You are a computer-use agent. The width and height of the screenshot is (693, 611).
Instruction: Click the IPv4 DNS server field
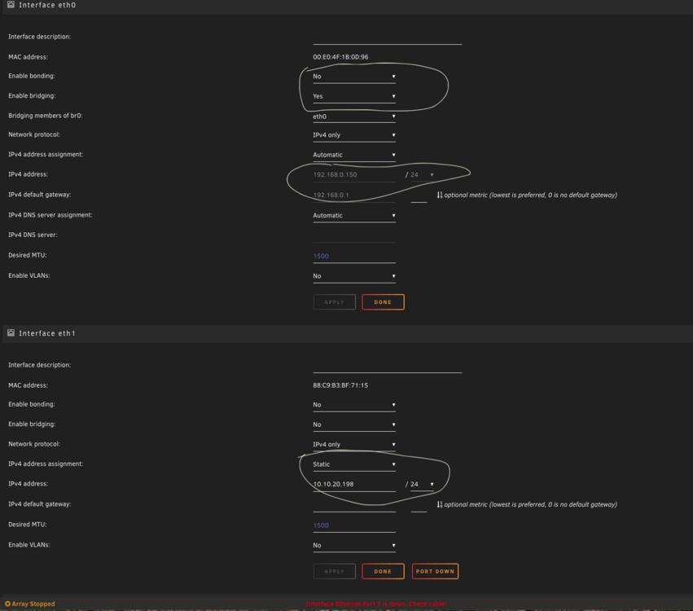click(x=354, y=235)
